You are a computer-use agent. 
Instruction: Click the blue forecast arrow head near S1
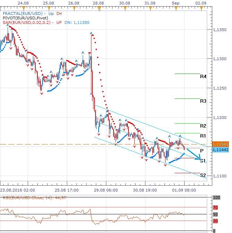(198, 158)
